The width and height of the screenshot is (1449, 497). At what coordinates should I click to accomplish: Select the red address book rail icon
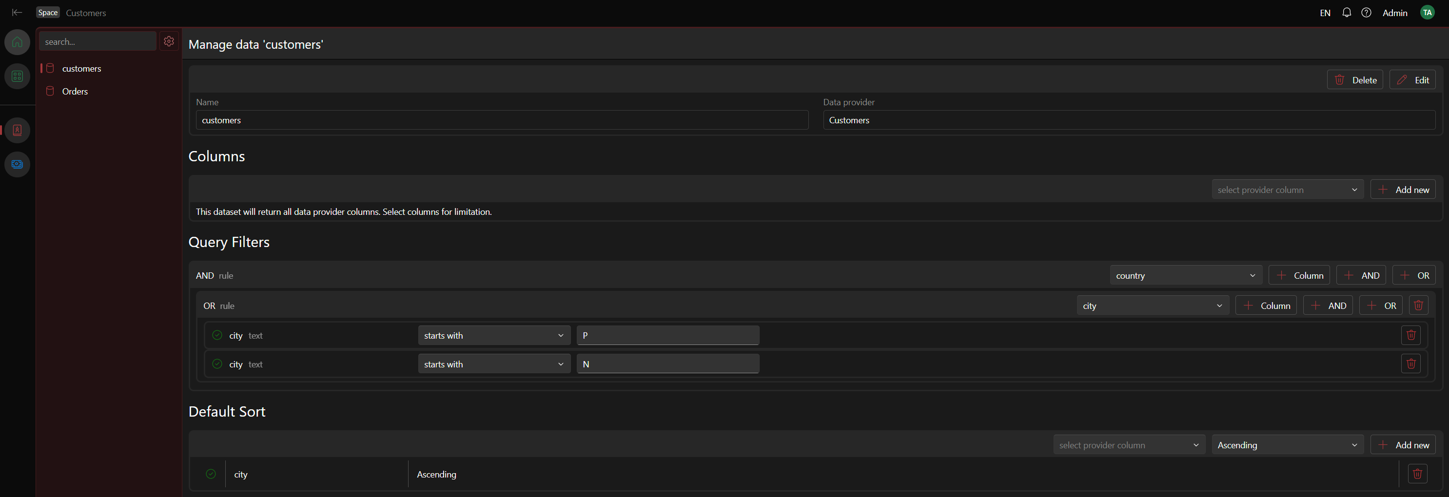[x=18, y=130]
